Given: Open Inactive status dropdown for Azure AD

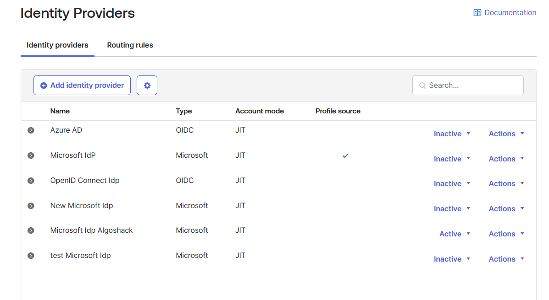Looking at the screenshot, I should point(452,134).
